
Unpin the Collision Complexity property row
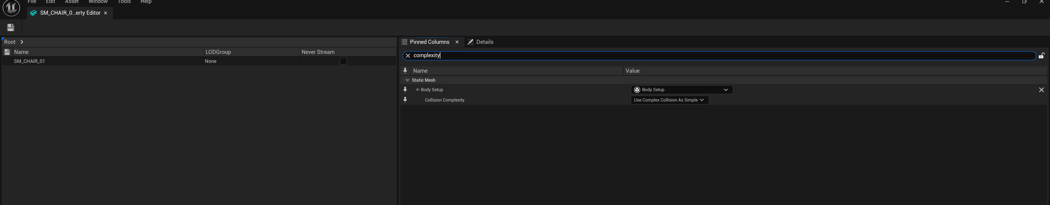click(405, 100)
